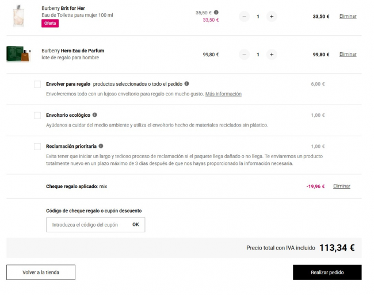Click info icon beside Envolver para regalo

point(186,83)
